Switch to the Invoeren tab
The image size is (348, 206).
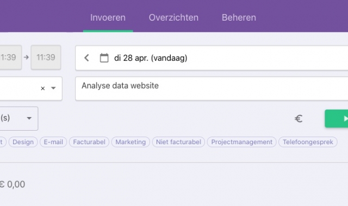(108, 17)
